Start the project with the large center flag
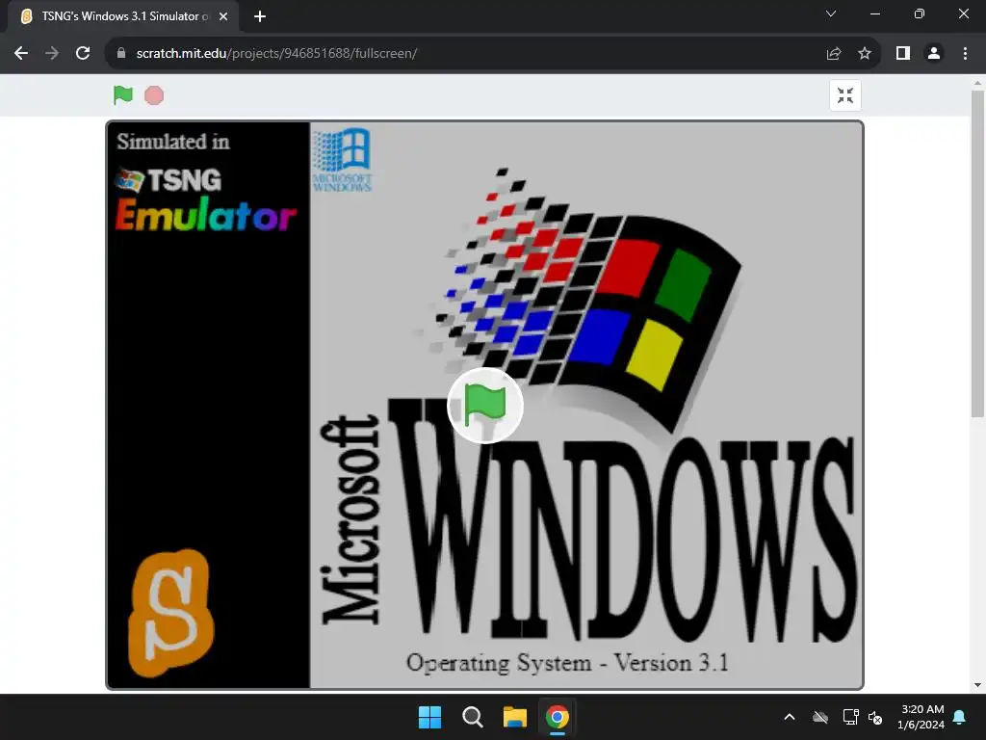The image size is (986, 740). coord(485,406)
